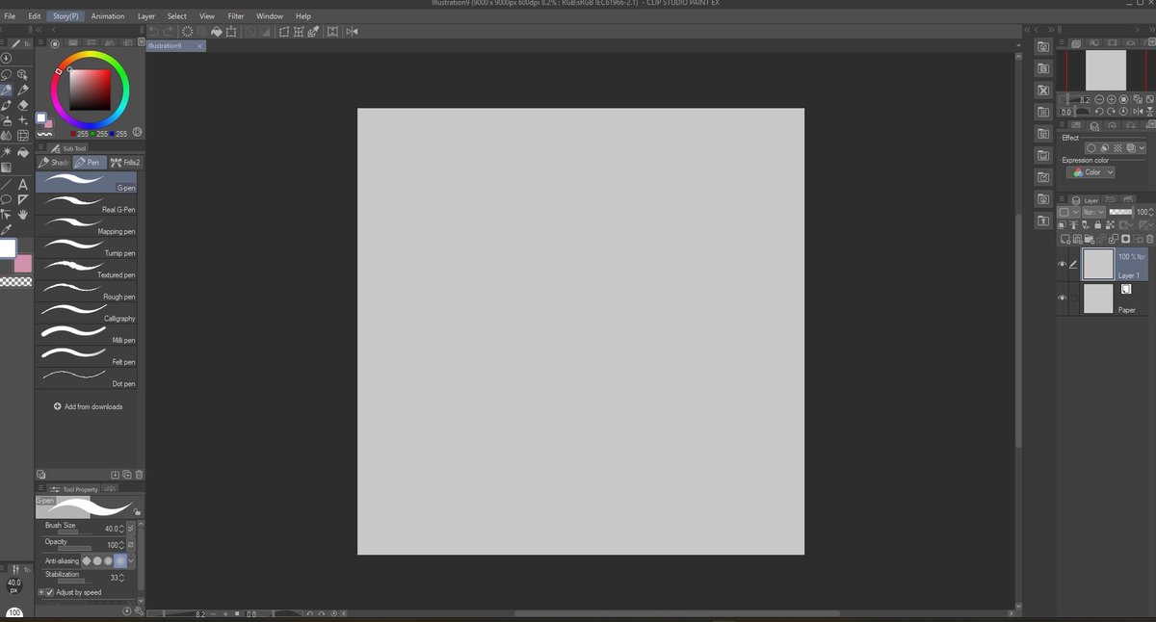
Task: Click the Brush Size stepper arrows
Action: (121, 529)
